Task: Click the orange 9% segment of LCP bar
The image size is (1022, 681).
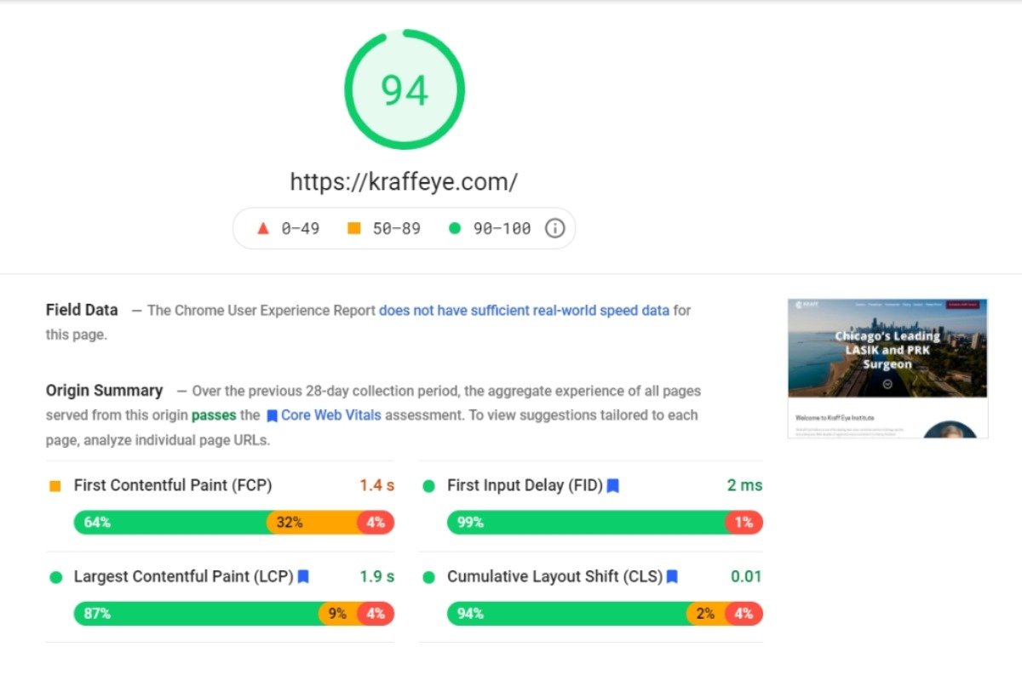Action: coord(338,613)
